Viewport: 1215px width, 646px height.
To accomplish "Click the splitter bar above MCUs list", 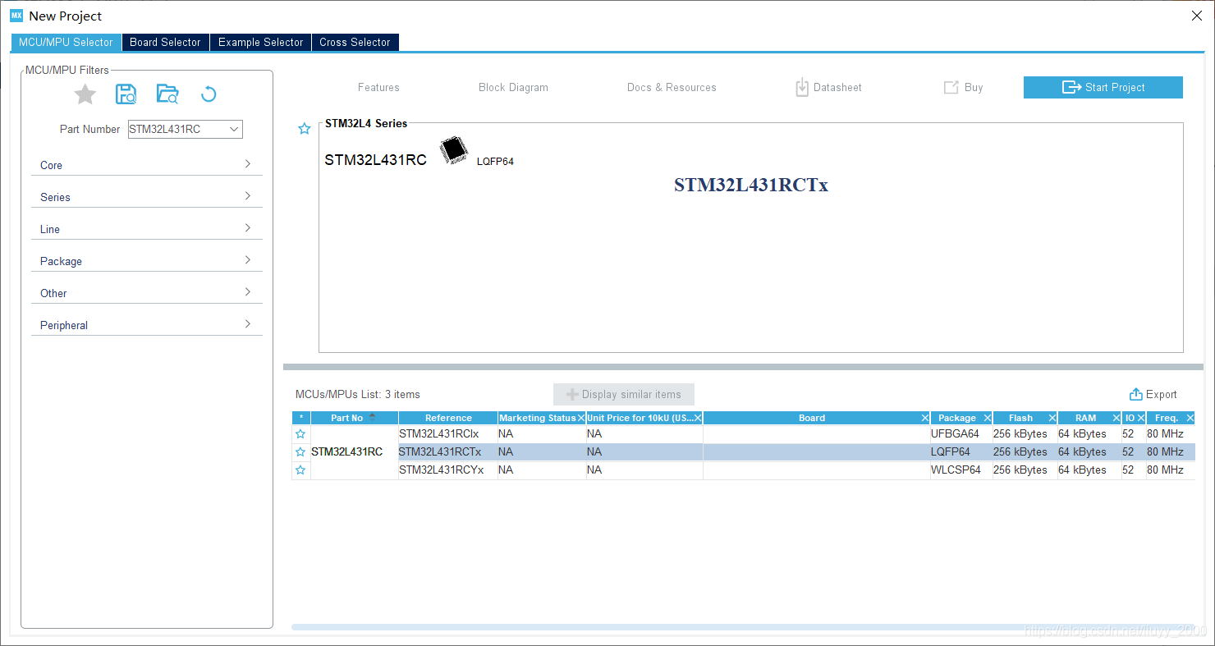I will coord(743,366).
